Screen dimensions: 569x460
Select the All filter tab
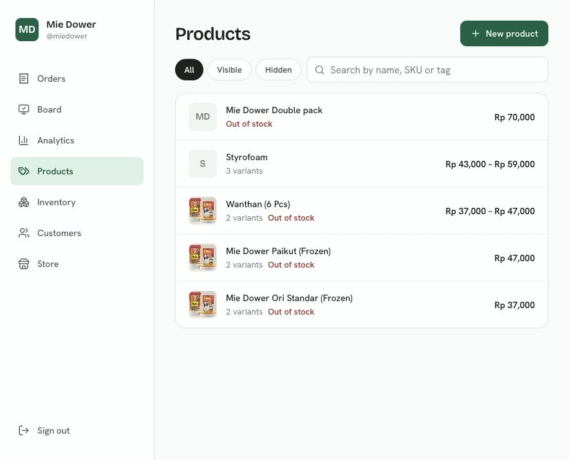[189, 69]
